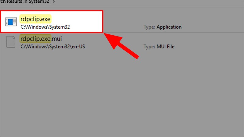Click the 'Type: Application' label
This screenshot has width=244, height=137.
tap(163, 27)
